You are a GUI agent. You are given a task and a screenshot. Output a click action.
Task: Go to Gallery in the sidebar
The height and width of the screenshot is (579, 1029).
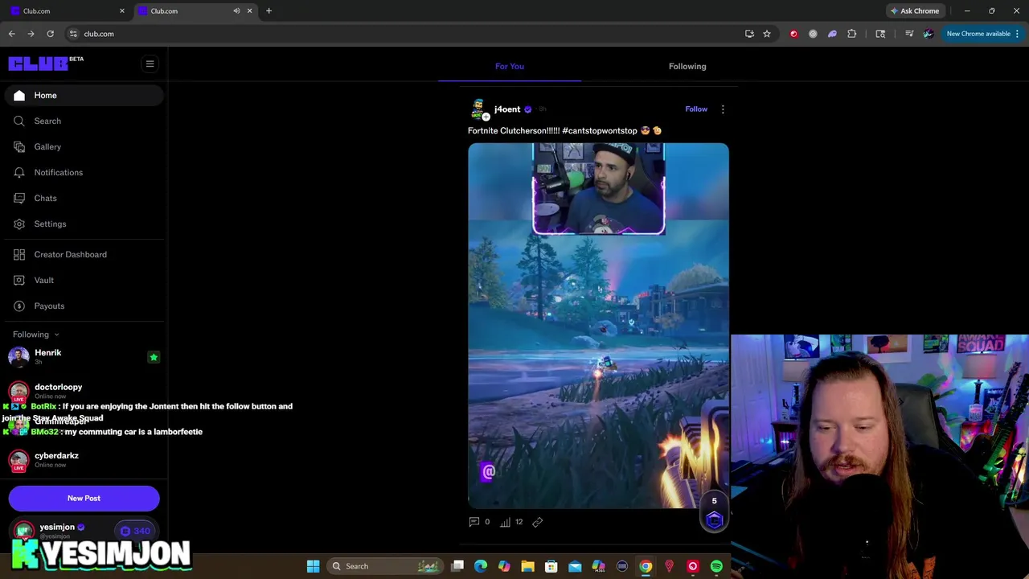pos(84,146)
